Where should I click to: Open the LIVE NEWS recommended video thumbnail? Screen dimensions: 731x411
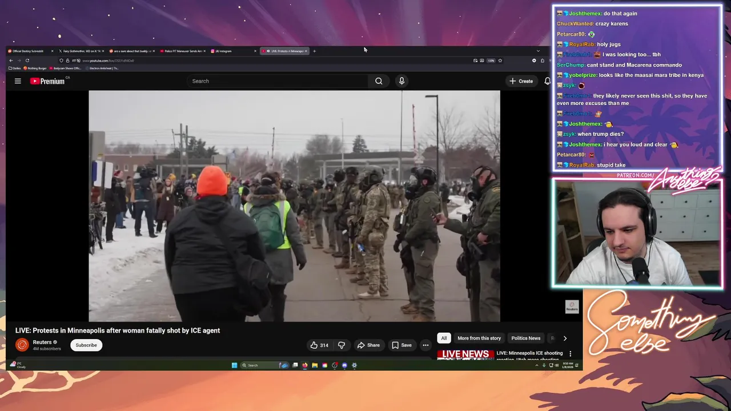coord(465,354)
